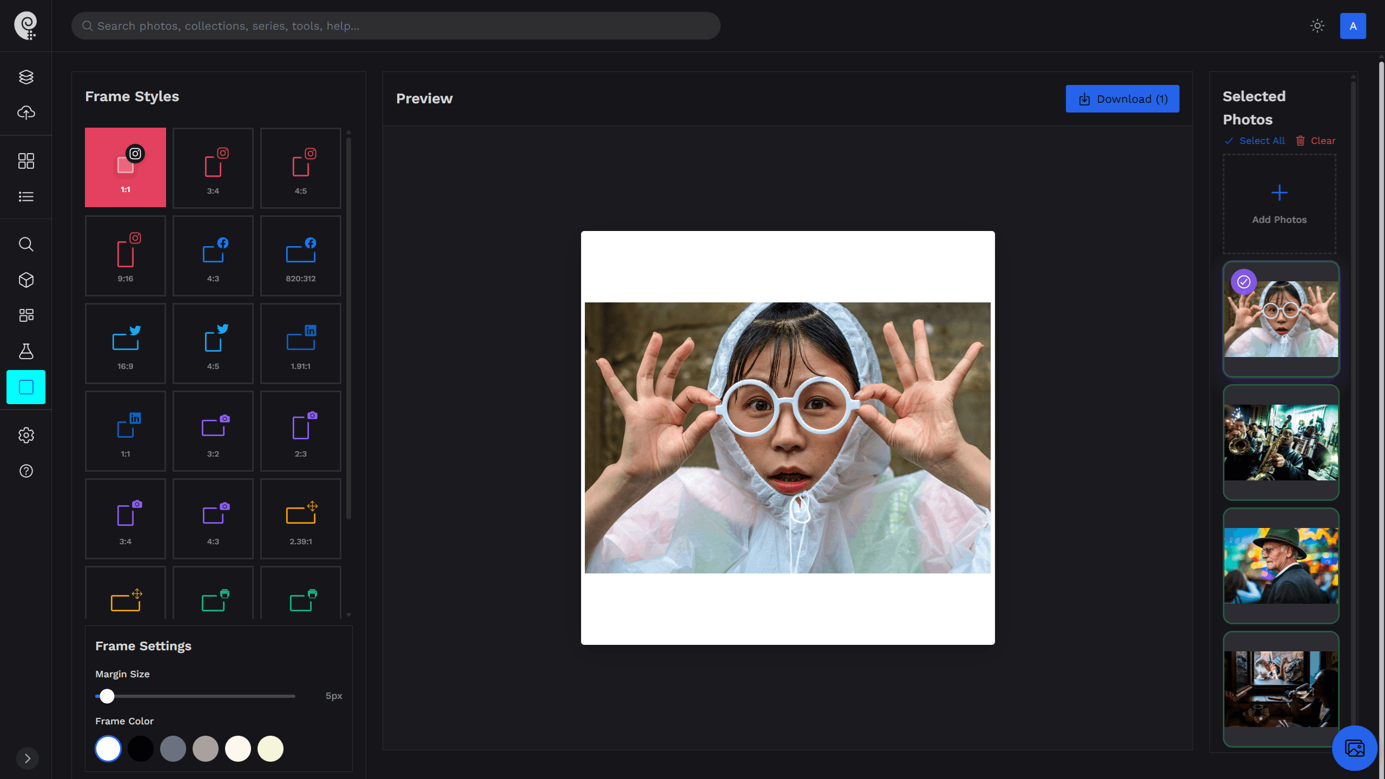This screenshot has height=779, width=1385.
Task: Open the cloud upload tool
Action: [26, 113]
